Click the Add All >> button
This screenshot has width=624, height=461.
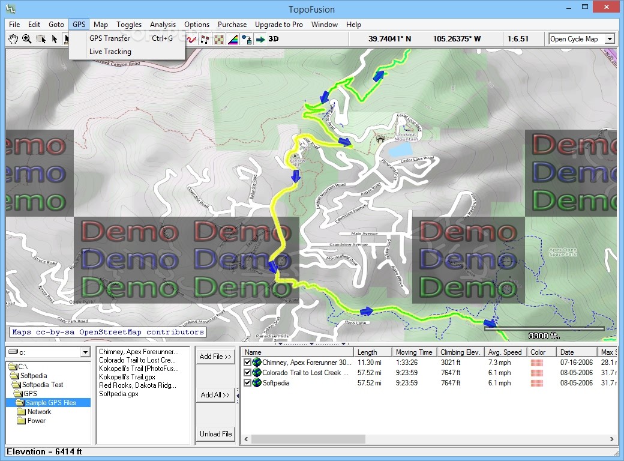click(x=215, y=394)
